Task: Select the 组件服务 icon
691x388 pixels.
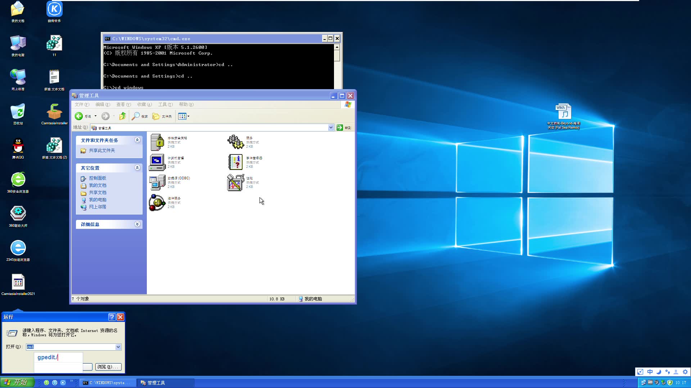Action: (157, 202)
